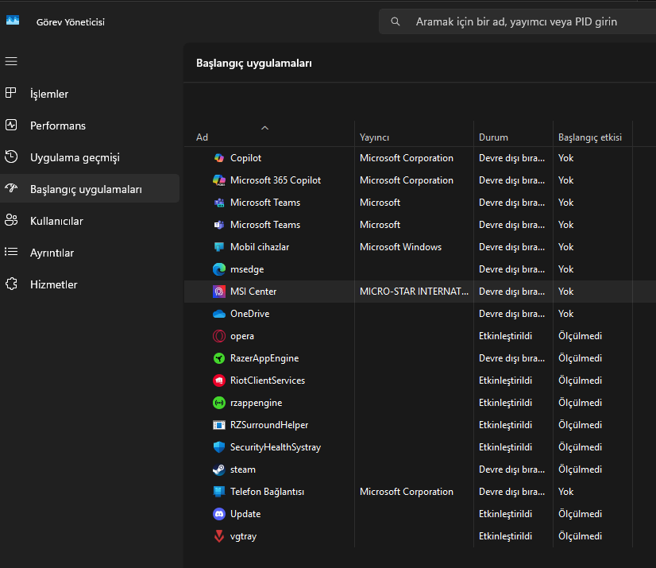Click the msedge browser icon

coord(219,269)
